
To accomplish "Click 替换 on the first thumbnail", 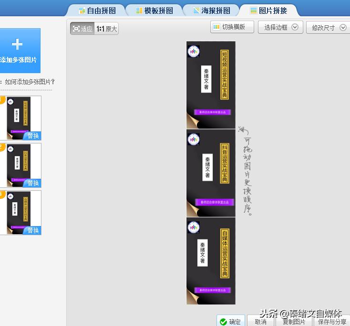I will tap(33, 136).
